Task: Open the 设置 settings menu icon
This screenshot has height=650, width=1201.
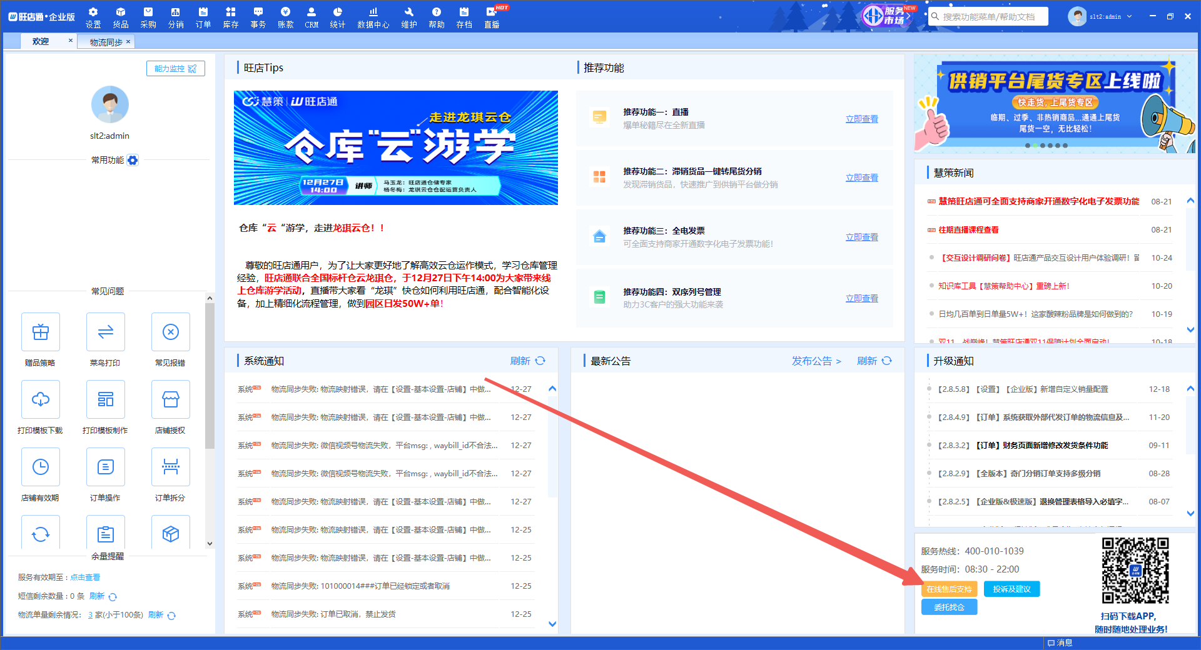Action: point(93,17)
